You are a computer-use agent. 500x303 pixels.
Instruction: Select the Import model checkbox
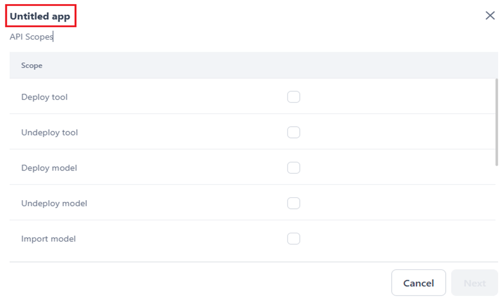tap(294, 239)
